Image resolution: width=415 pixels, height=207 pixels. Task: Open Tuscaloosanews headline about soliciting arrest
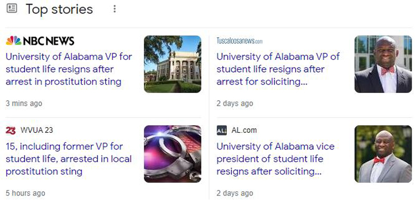(x=278, y=69)
